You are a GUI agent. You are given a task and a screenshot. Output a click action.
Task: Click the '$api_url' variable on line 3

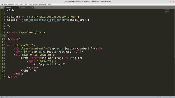click(14, 17)
